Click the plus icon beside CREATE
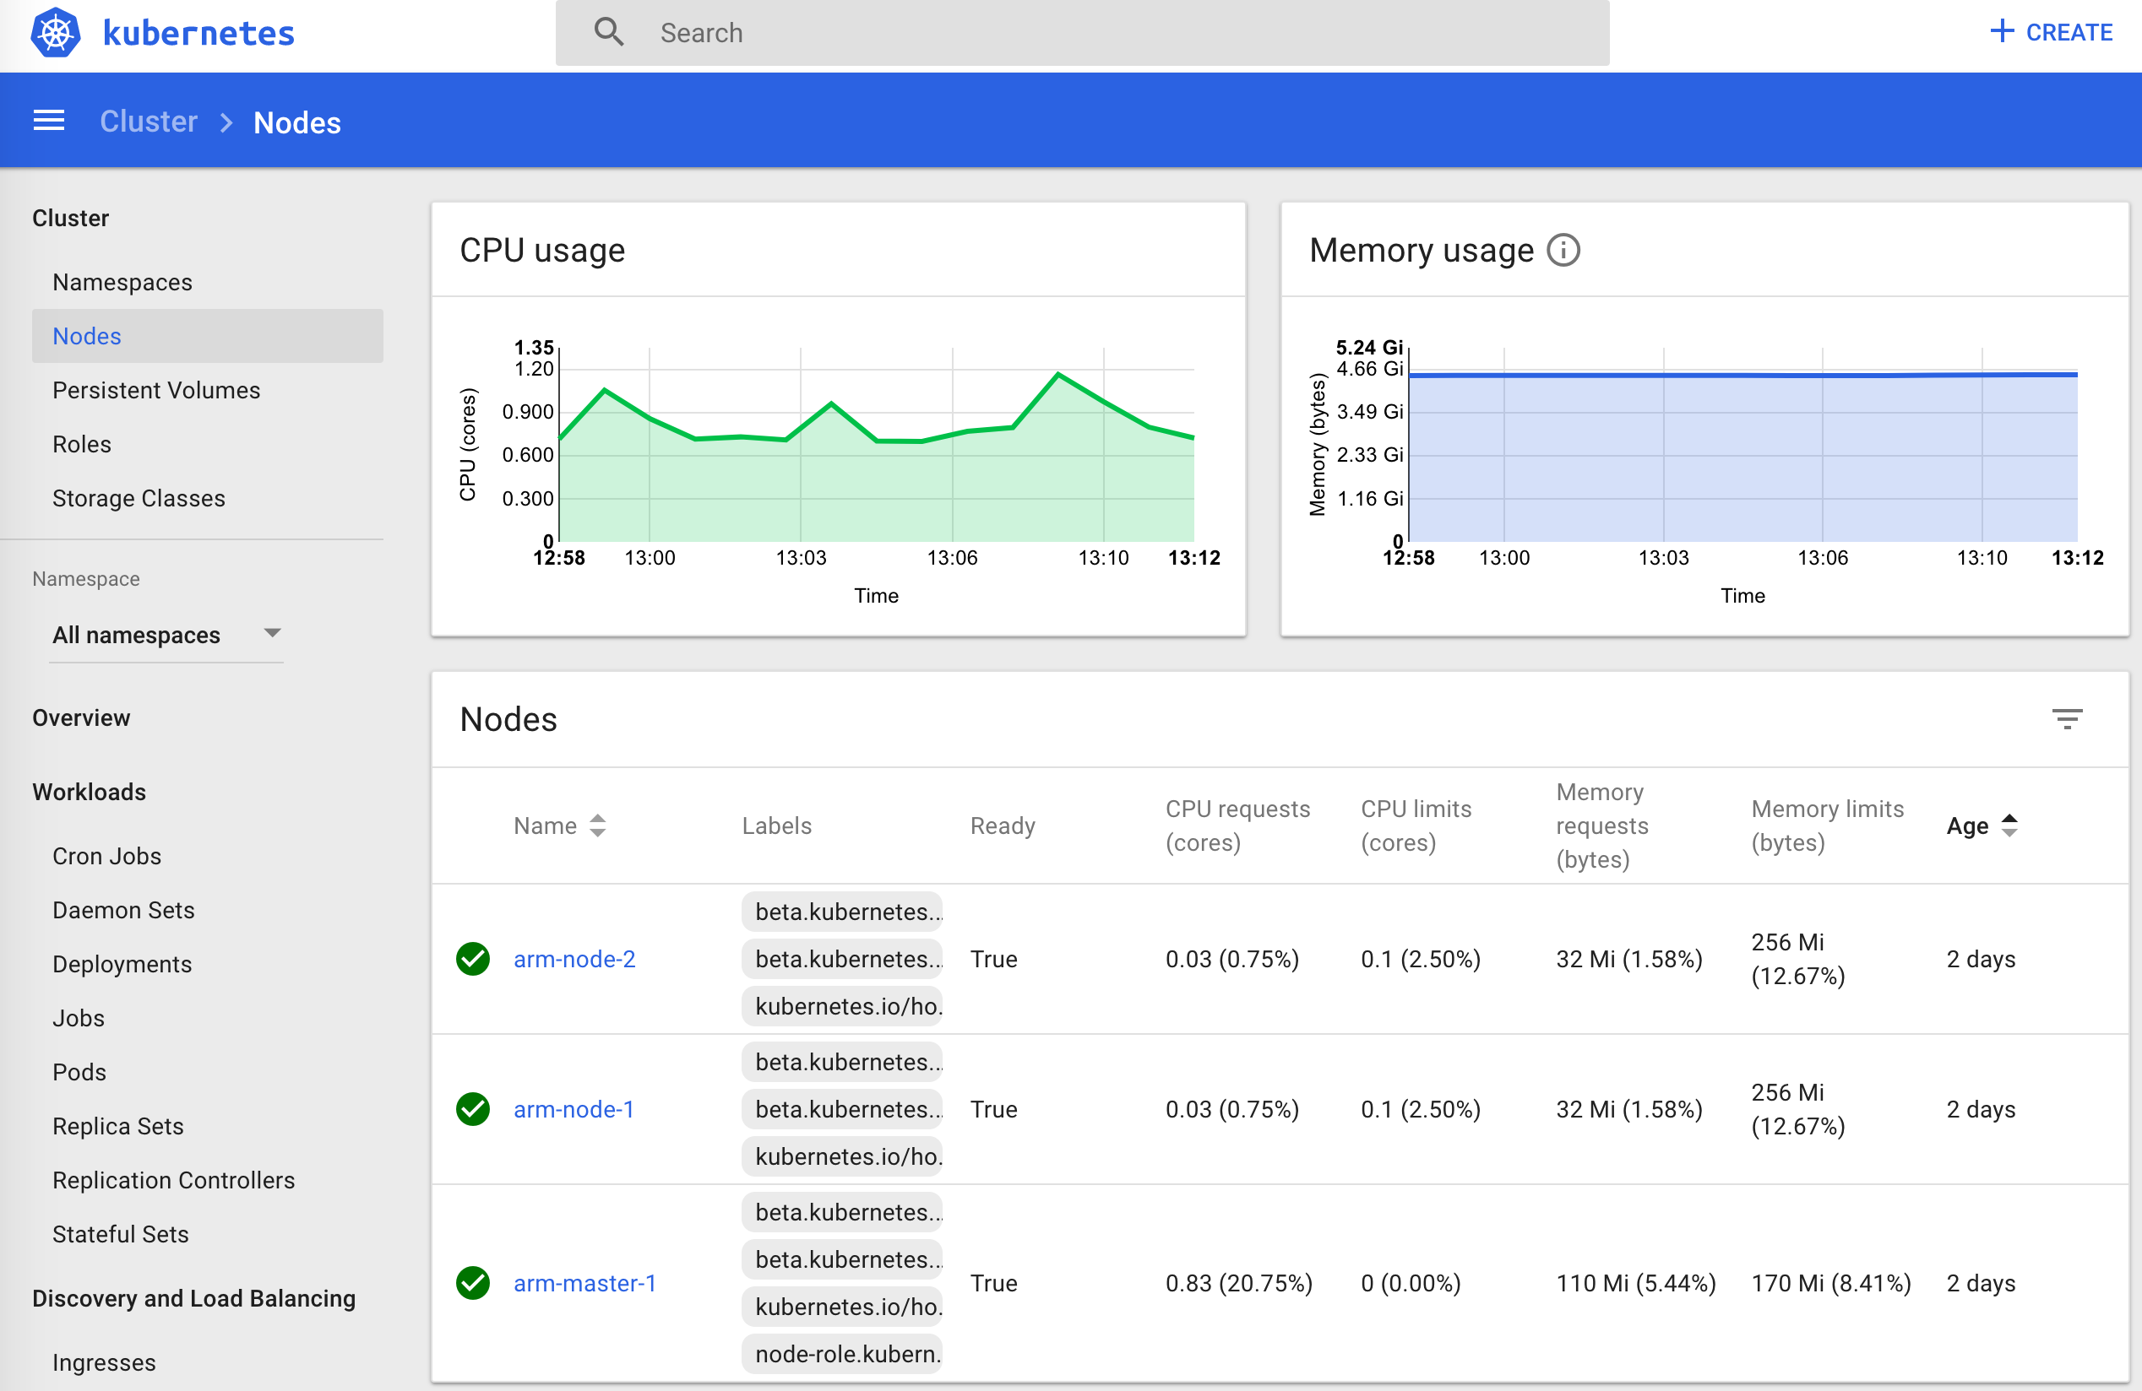 click(2002, 31)
